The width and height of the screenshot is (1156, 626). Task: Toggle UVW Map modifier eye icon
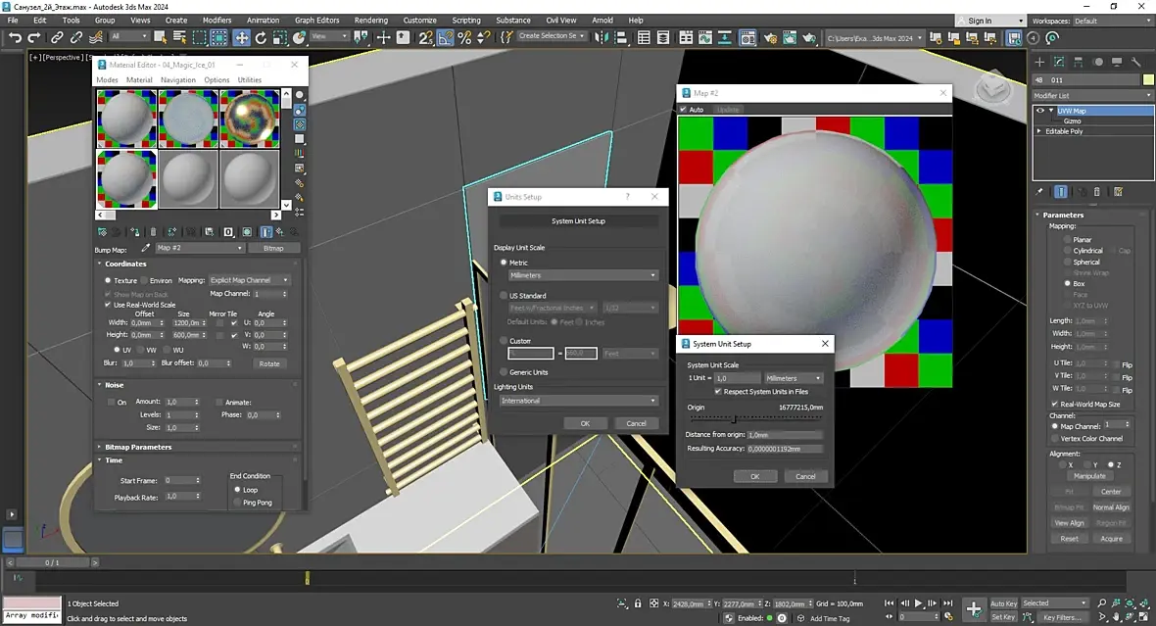(x=1040, y=111)
